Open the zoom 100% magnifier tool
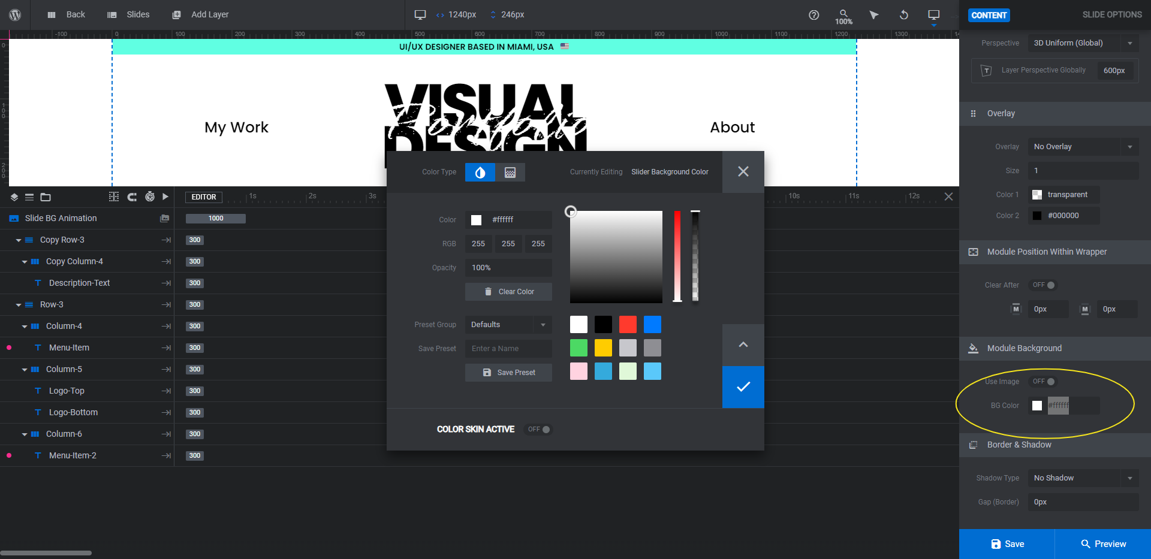Screen dimensions: 1151x559 (843, 16)
